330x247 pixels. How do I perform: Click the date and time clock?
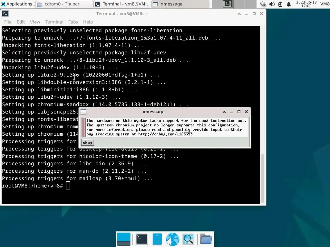[306, 4]
